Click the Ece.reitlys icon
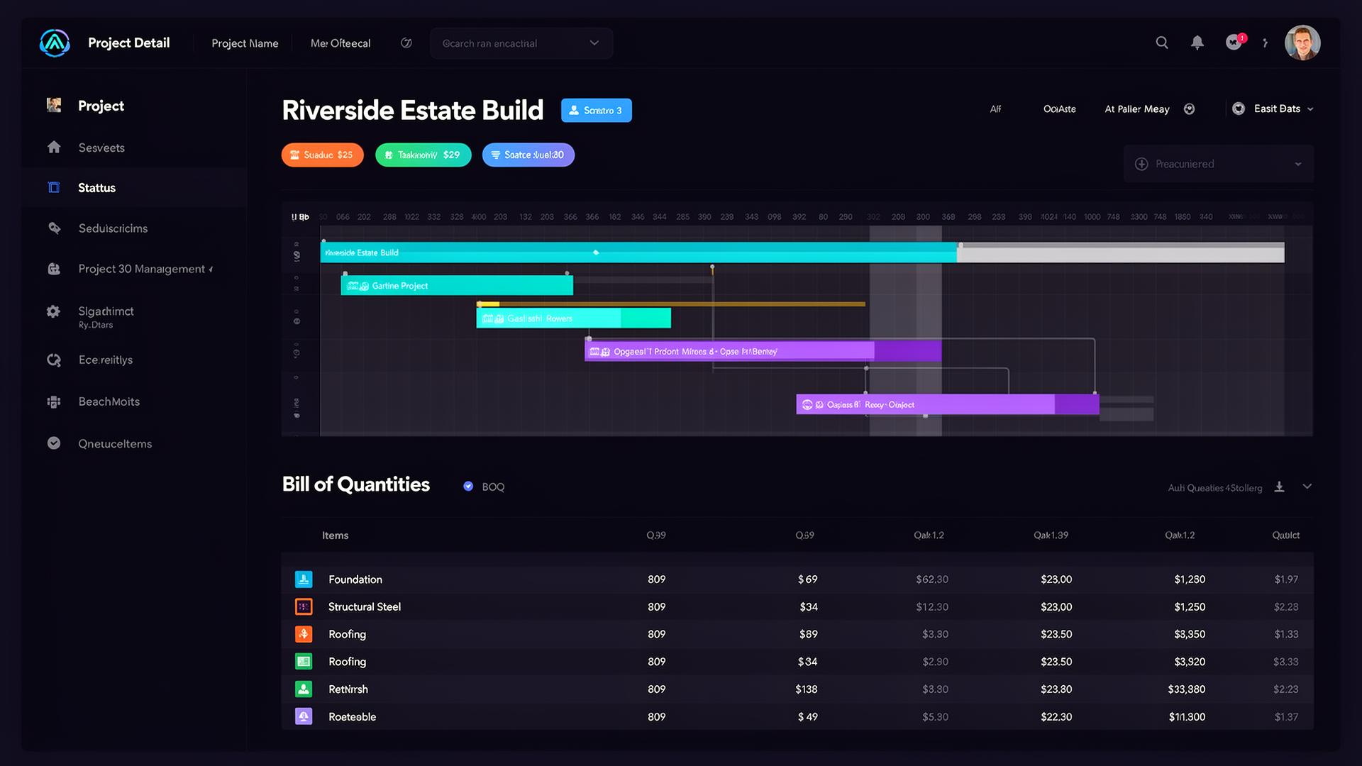This screenshot has width=1362, height=766. pos(54,360)
